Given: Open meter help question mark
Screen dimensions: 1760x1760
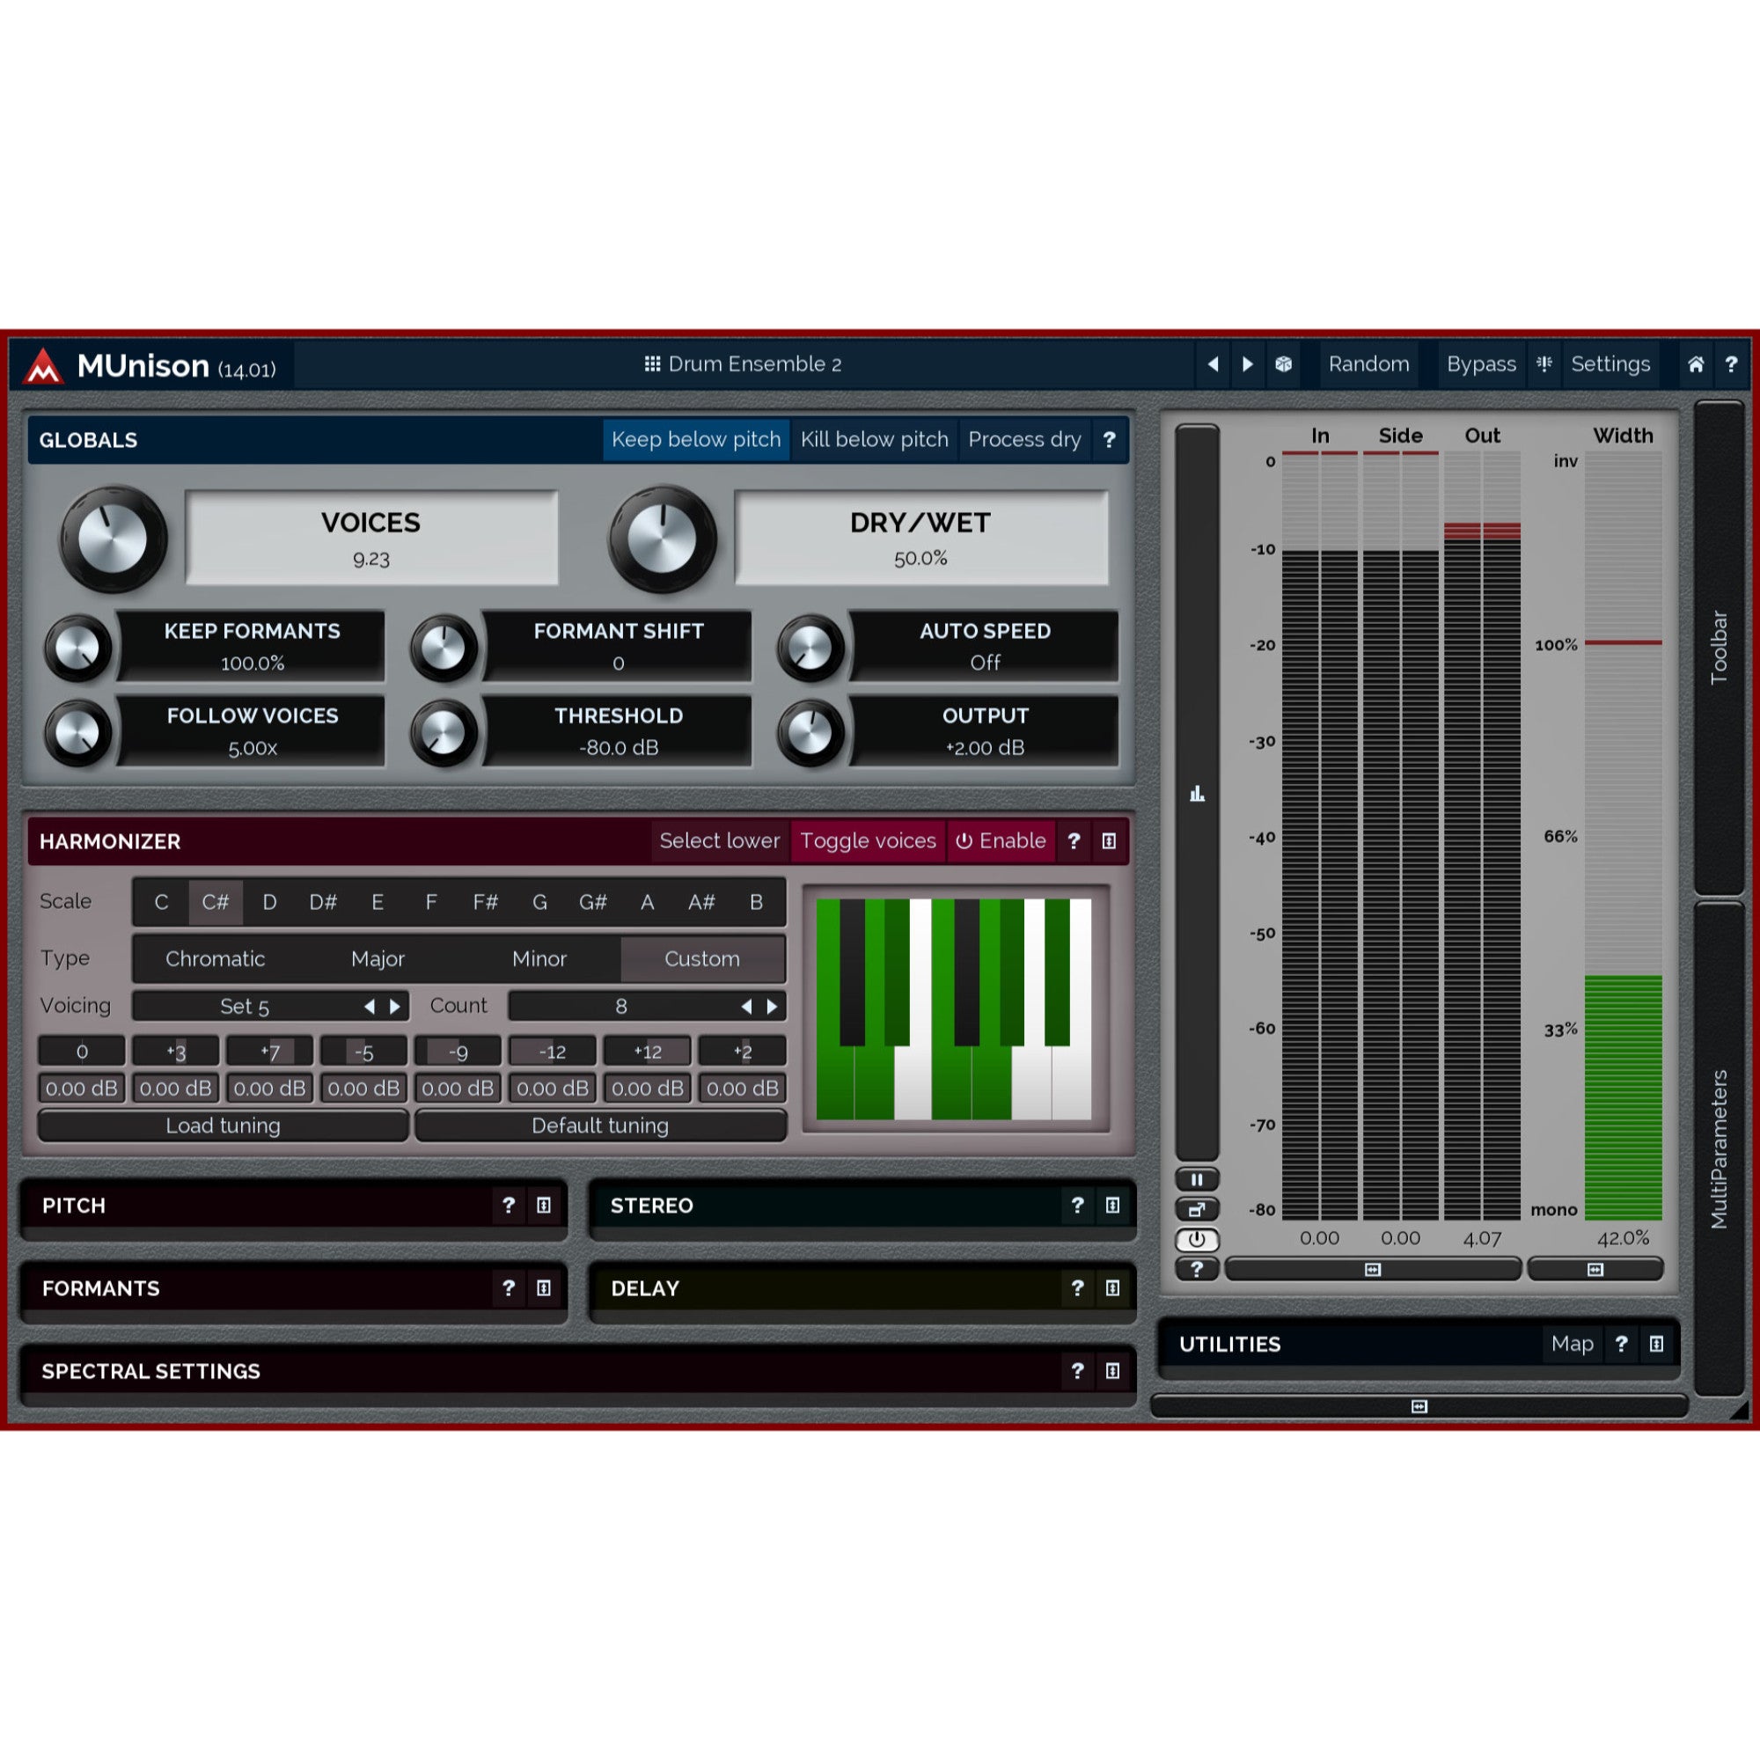Looking at the screenshot, I should click(1197, 1269).
